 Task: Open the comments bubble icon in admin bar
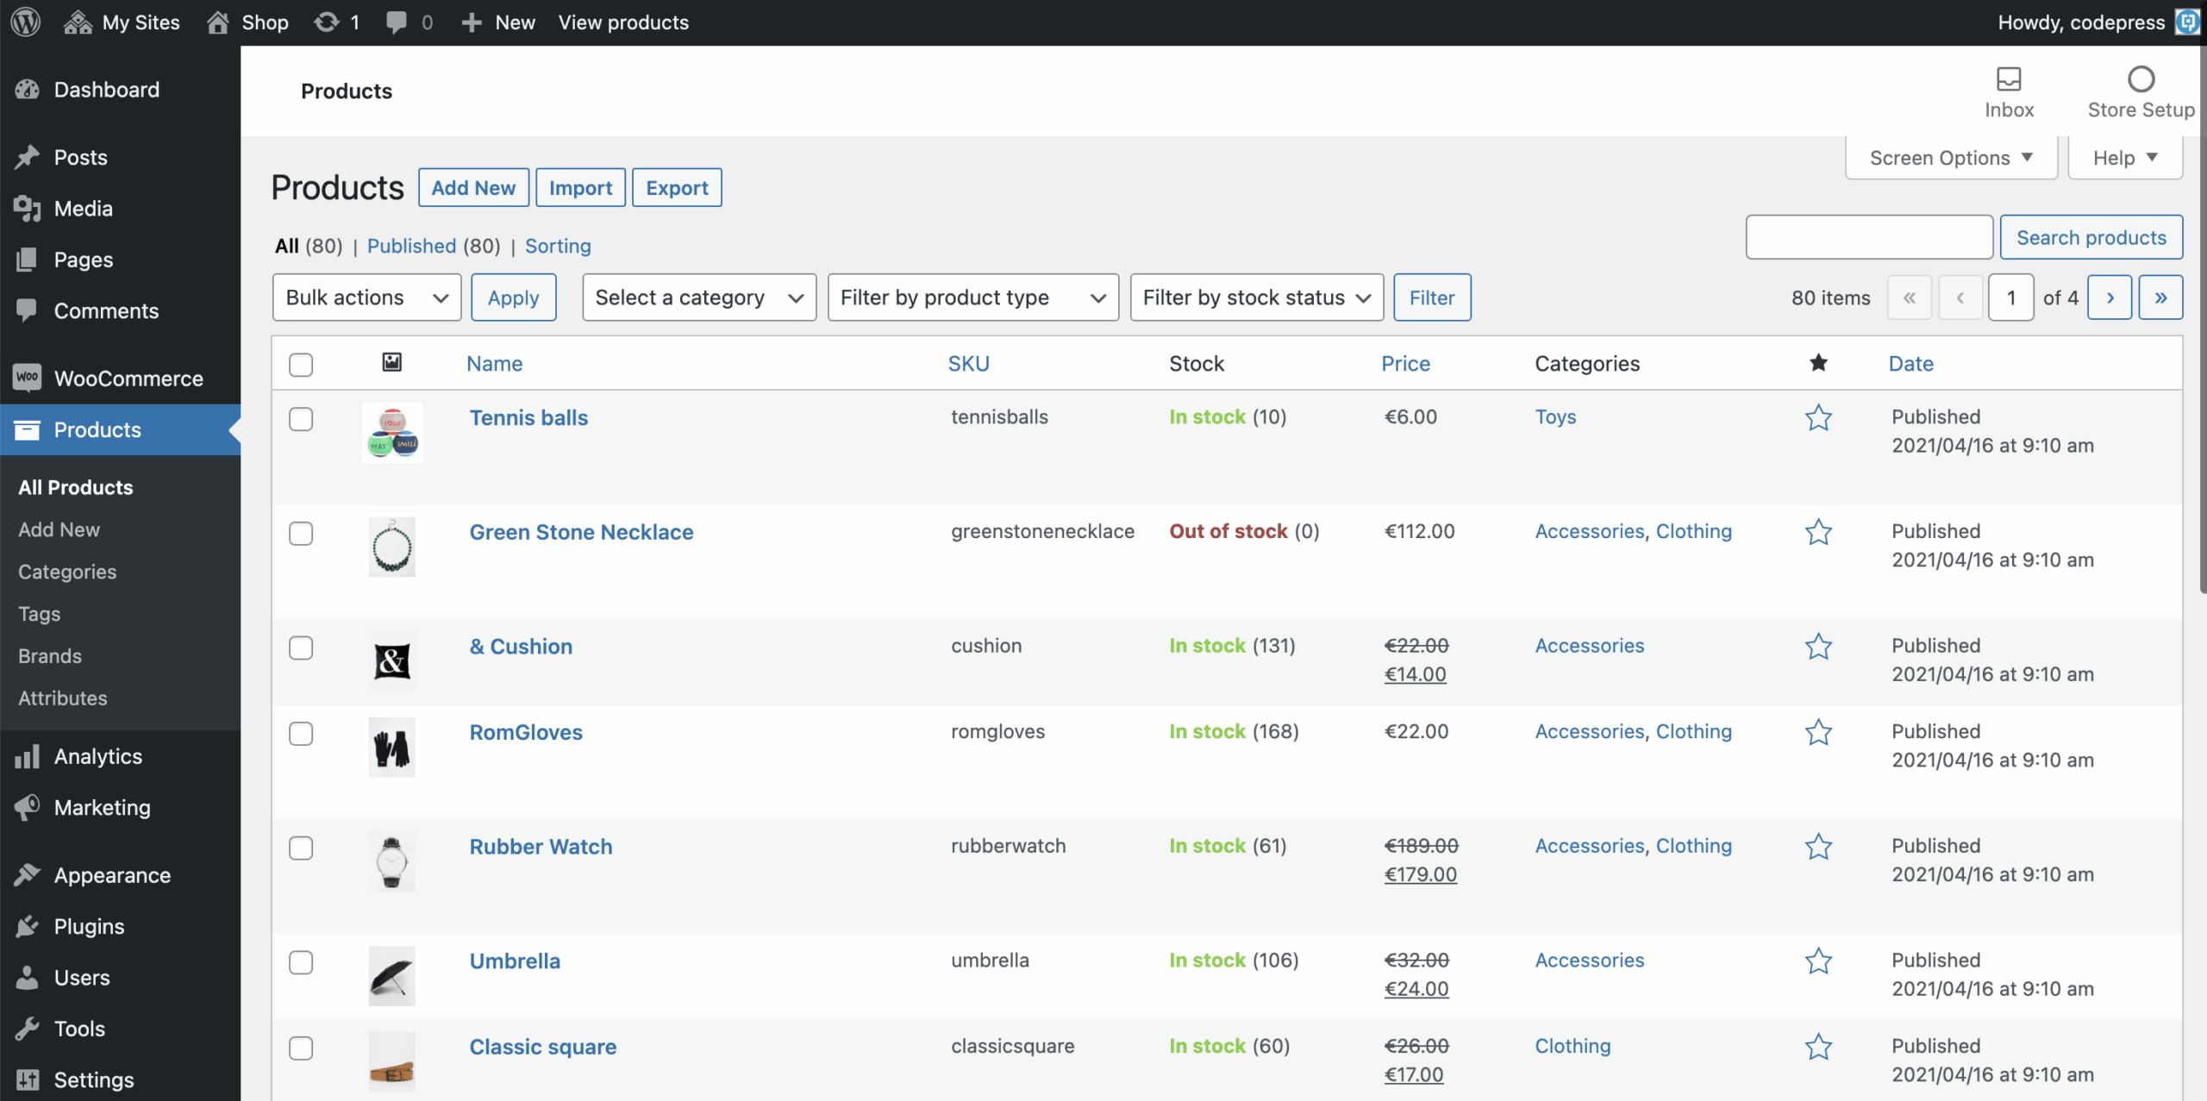pos(397,22)
